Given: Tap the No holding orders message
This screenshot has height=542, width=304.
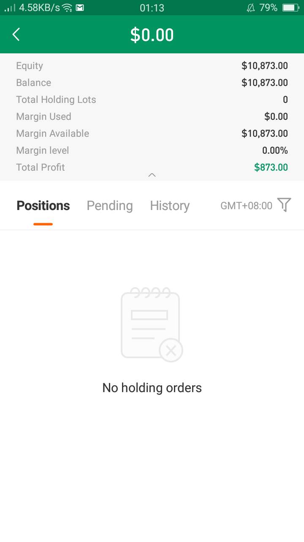Looking at the screenshot, I should click(152, 388).
